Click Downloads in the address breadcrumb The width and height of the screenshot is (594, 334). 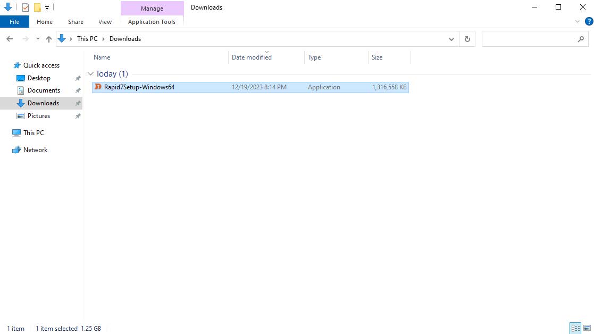click(x=125, y=39)
